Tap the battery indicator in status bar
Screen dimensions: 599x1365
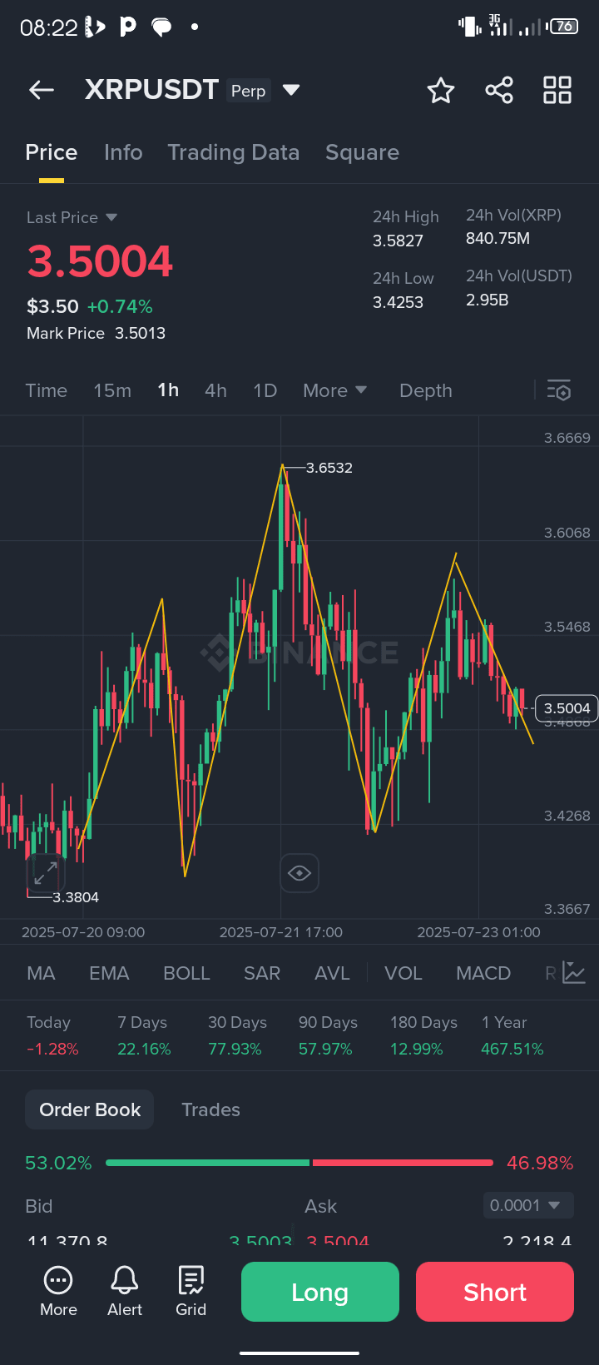tap(563, 27)
